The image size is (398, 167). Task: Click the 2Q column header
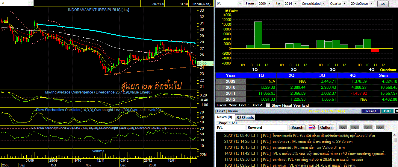tap(292, 75)
